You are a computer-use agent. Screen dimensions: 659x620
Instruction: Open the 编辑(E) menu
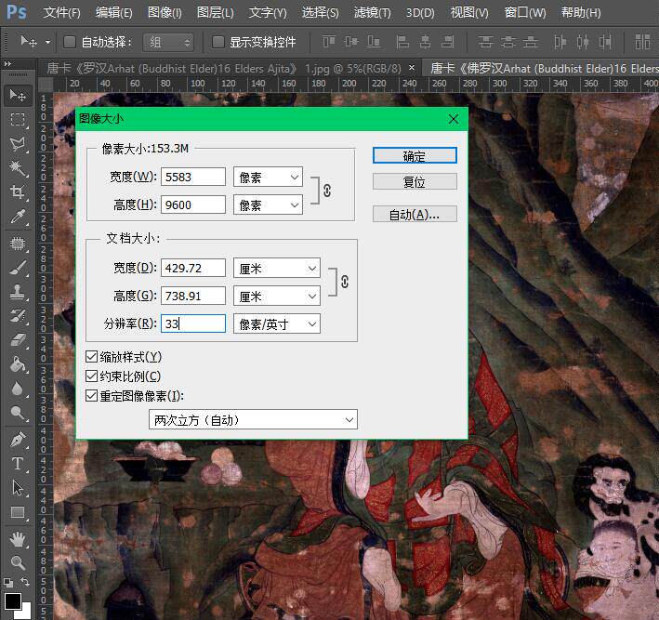coord(114,13)
